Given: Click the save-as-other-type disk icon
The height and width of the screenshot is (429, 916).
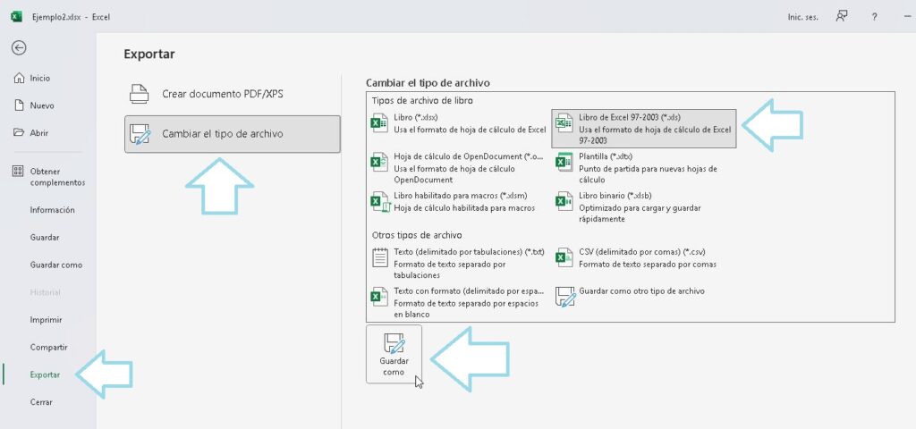Looking at the screenshot, I should [565, 297].
